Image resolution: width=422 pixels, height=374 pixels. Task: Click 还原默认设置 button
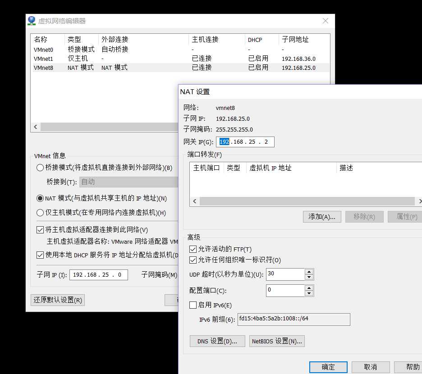pyautogui.click(x=58, y=300)
